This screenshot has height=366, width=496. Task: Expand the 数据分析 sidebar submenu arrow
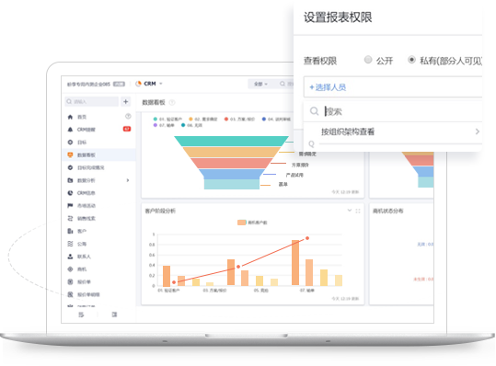tap(128, 180)
